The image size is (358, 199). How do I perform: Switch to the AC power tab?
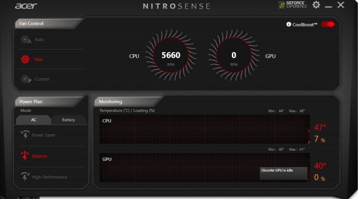(33, 120)
